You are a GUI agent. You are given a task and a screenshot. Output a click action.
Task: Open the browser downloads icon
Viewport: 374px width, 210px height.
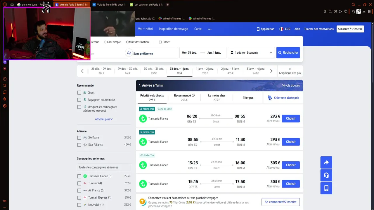[364, 12]
